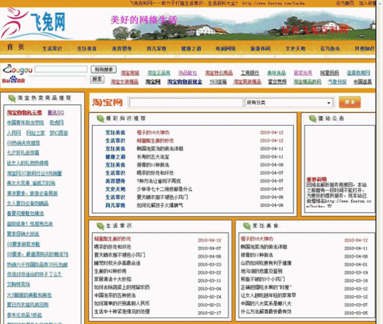Open the 七夕好礼送情喜 sidebar link

pos(23,153)
